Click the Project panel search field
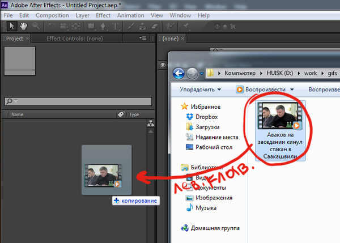Screen dimensions: 340x243 pos(78,101)
